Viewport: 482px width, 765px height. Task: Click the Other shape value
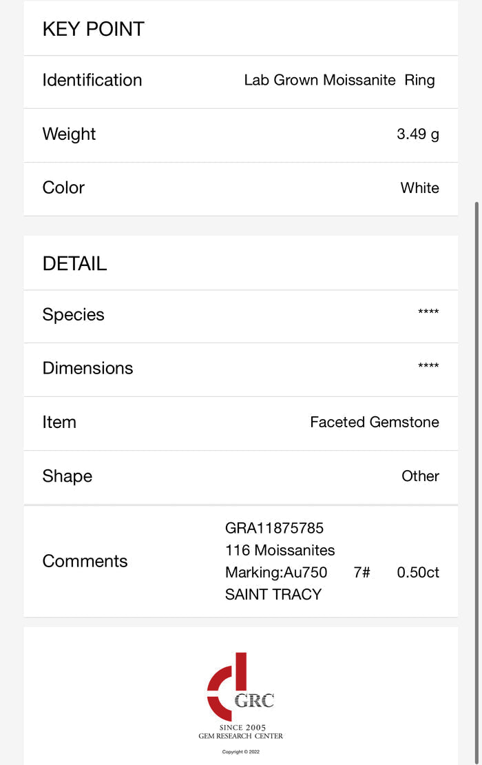point(420,476)
